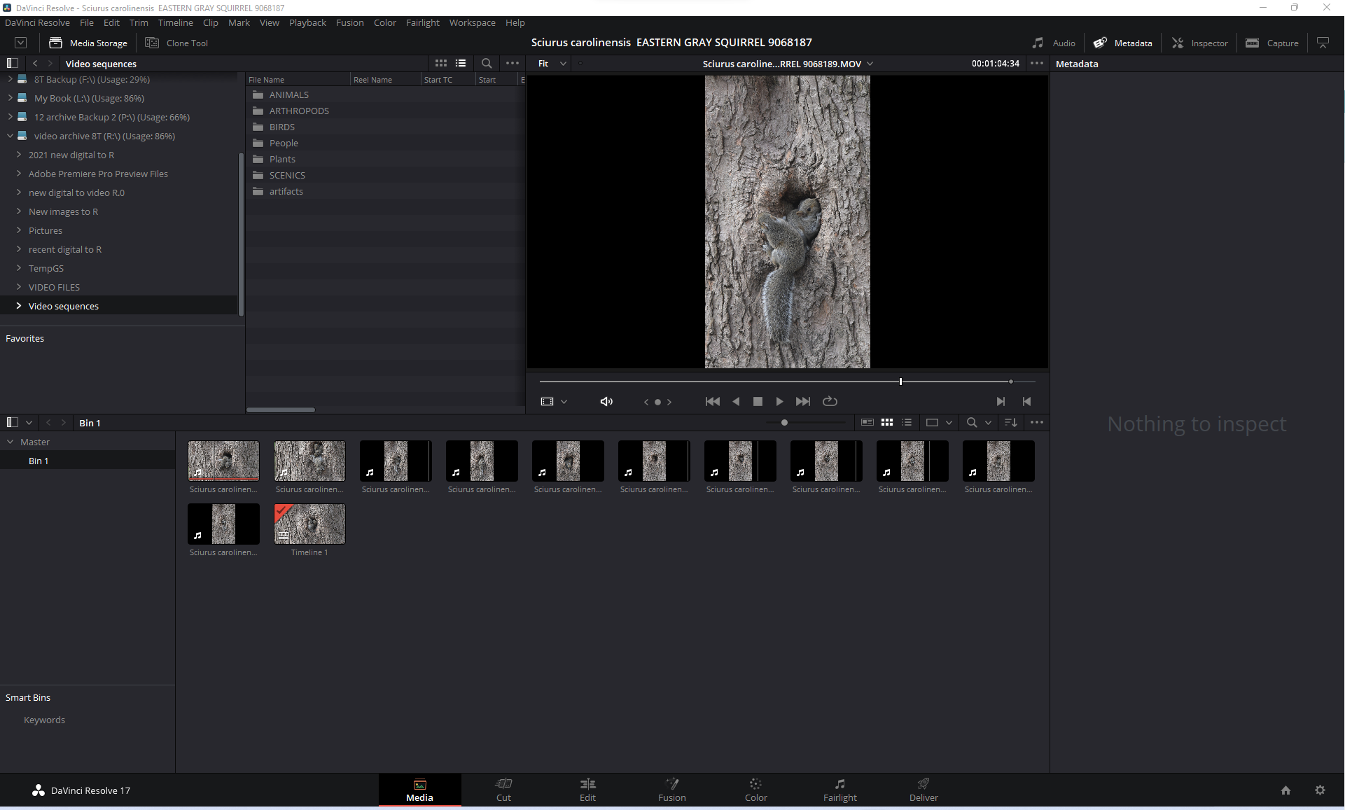This screenshot has height=810, width=1345.
Task: Toggle loop playback button
Action: 830,402
